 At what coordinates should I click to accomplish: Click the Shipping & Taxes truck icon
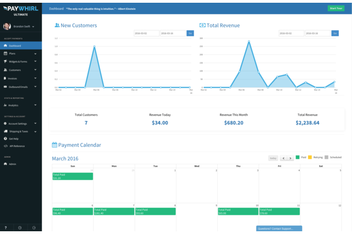[x=5, y=131]
